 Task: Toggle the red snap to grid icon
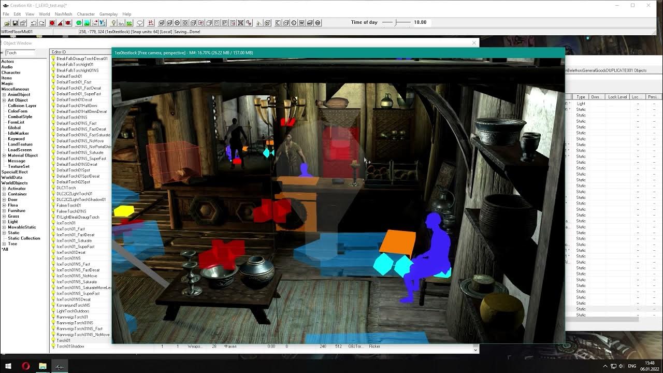pyautogui.click(x=52, y=23)
